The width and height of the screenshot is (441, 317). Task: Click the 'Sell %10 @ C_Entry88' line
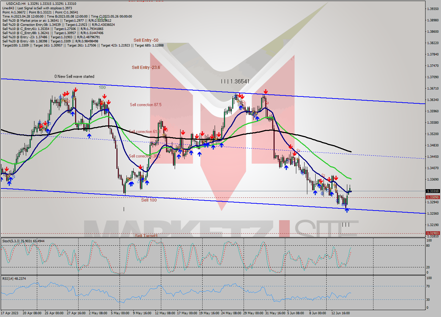[x=53, y=33]
